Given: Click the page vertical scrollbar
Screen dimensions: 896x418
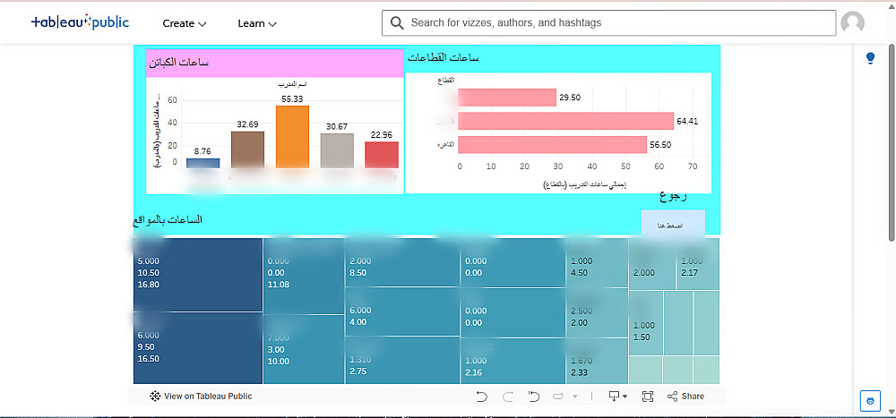Looking at the screenshot, I should pos(892,142).
